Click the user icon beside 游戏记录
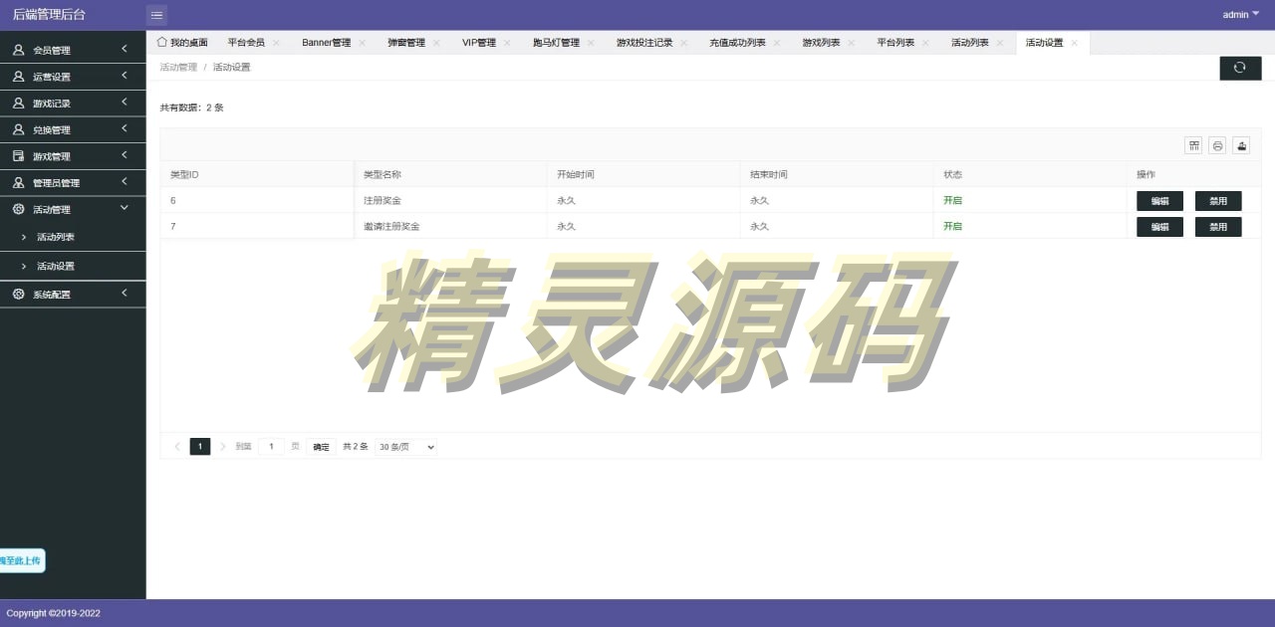The width and height of the screenshot is (1275, 627). click(18, 104)
